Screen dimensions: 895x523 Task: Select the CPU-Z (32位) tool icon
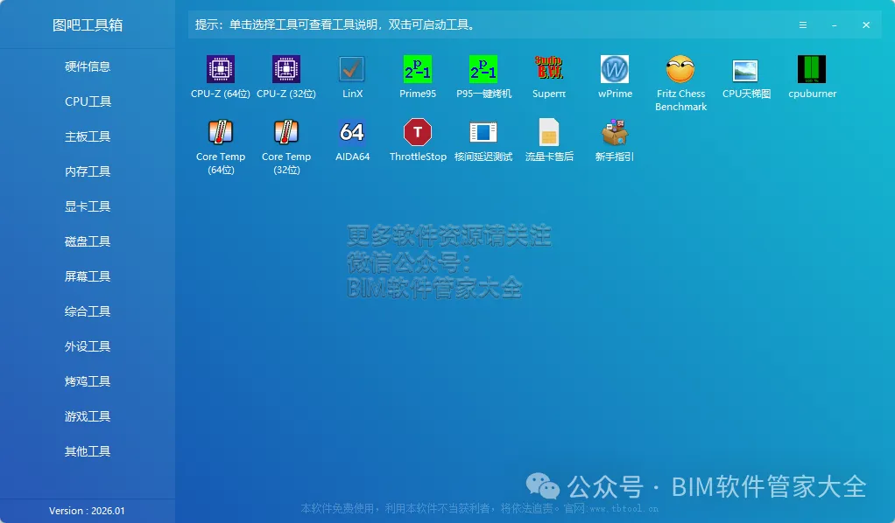click(x=286, y=70)
